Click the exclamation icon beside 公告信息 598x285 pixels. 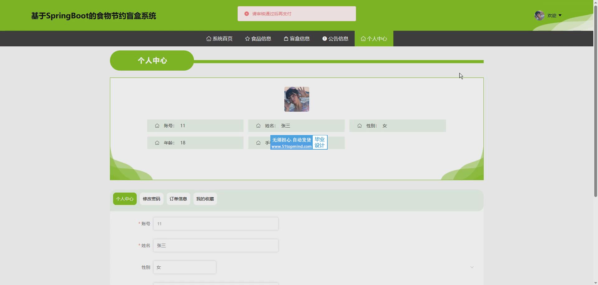click(325, 39)
